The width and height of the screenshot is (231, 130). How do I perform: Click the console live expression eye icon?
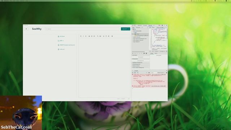tap(149, 73)
